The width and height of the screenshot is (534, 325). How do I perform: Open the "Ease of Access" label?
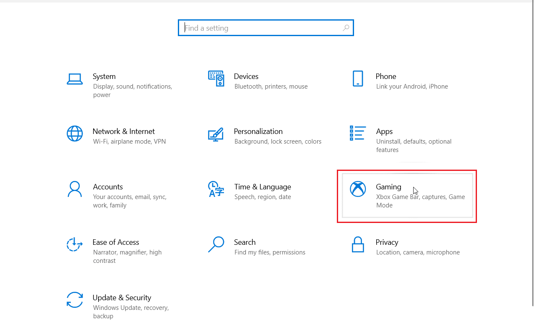tap(116, 242)
